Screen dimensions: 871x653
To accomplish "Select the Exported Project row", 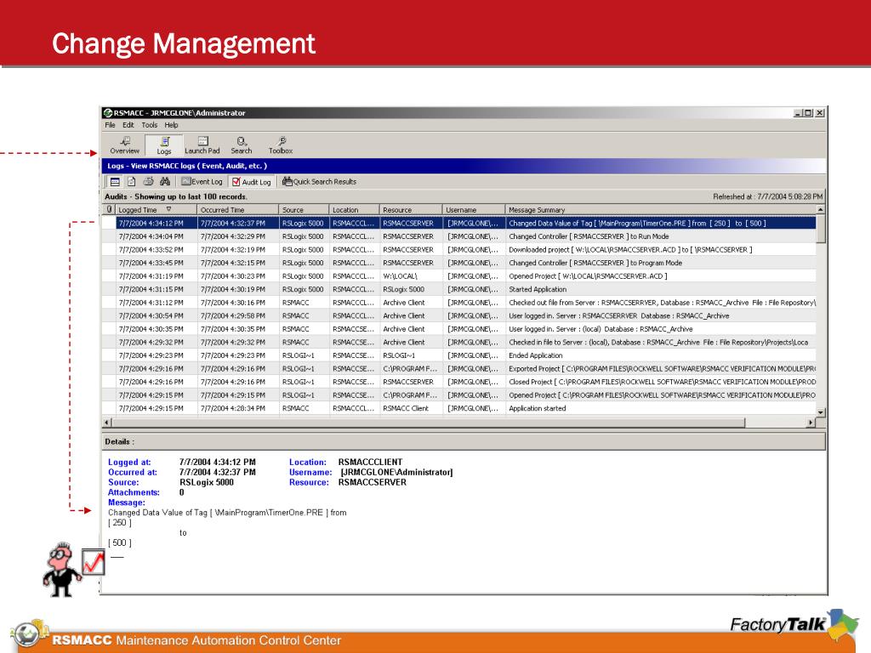I will (x=458, y=369).
